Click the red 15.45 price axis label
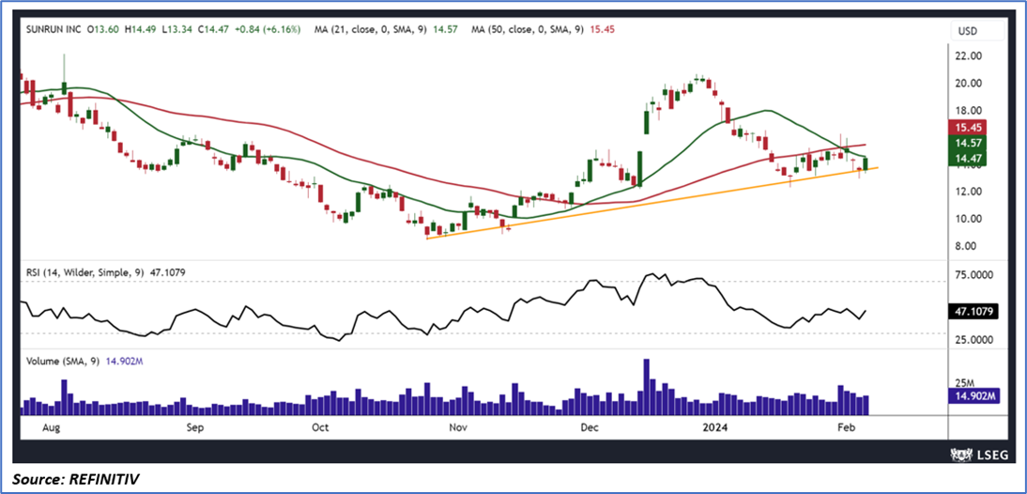Viewport: 1027px width, 494px height. click(x=967, y=127)
